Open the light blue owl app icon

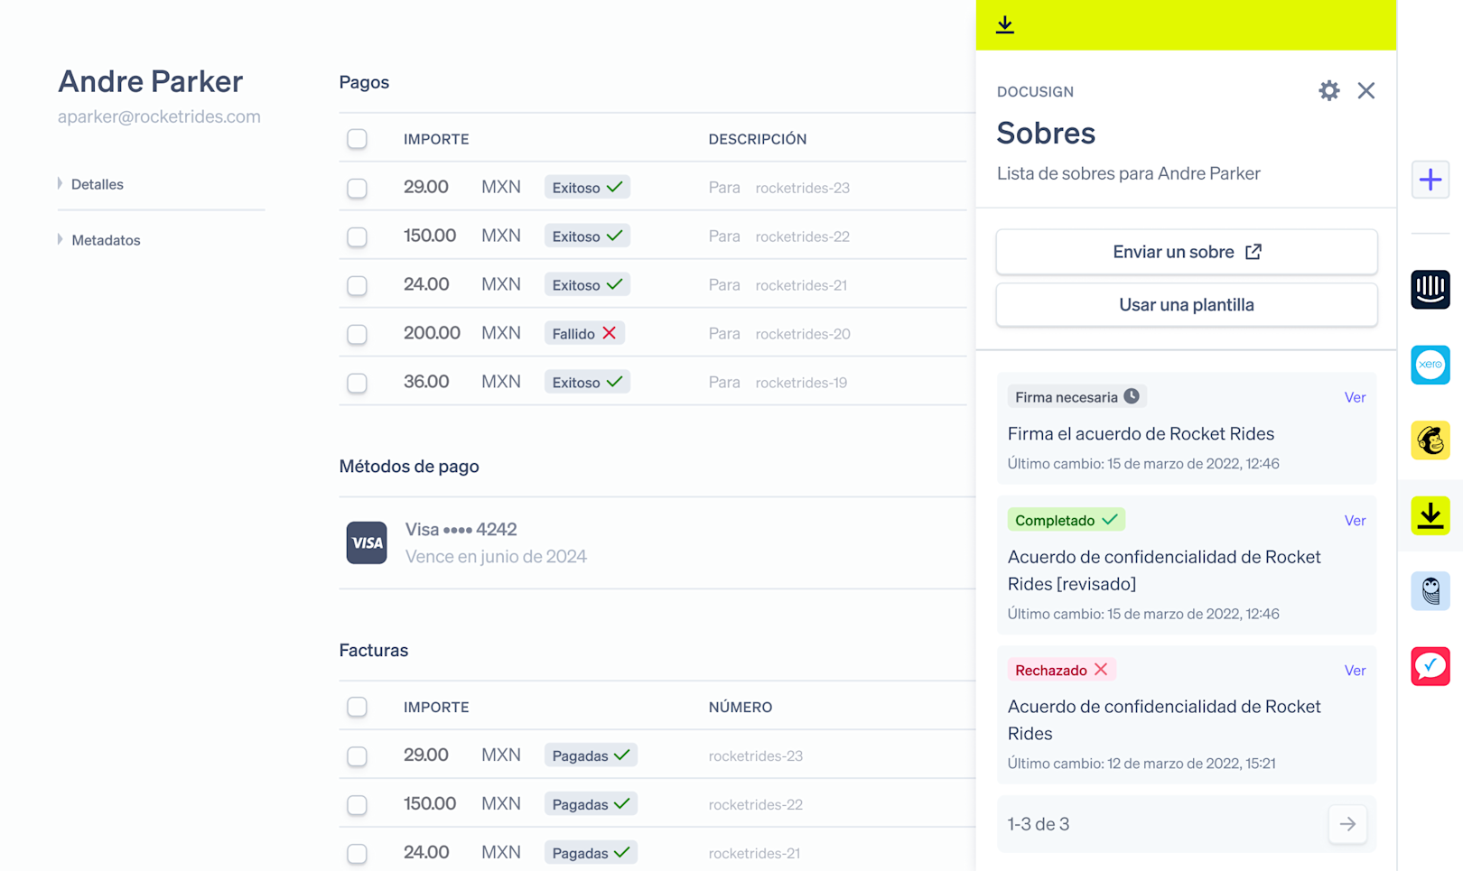pos(1430,591)
